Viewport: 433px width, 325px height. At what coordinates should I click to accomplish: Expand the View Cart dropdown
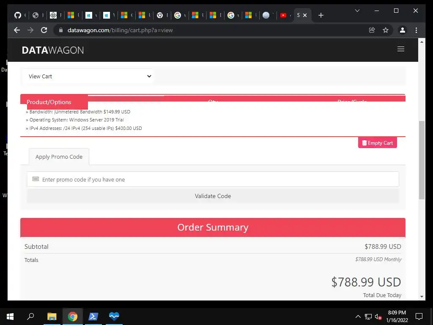[88, 76]
